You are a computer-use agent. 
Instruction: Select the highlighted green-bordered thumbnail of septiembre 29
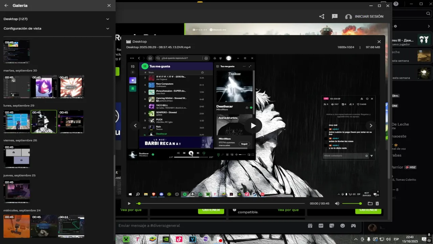pos(44,122)
